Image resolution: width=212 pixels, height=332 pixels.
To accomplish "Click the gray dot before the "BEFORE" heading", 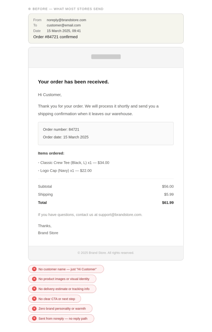I will tap(30, 9).
